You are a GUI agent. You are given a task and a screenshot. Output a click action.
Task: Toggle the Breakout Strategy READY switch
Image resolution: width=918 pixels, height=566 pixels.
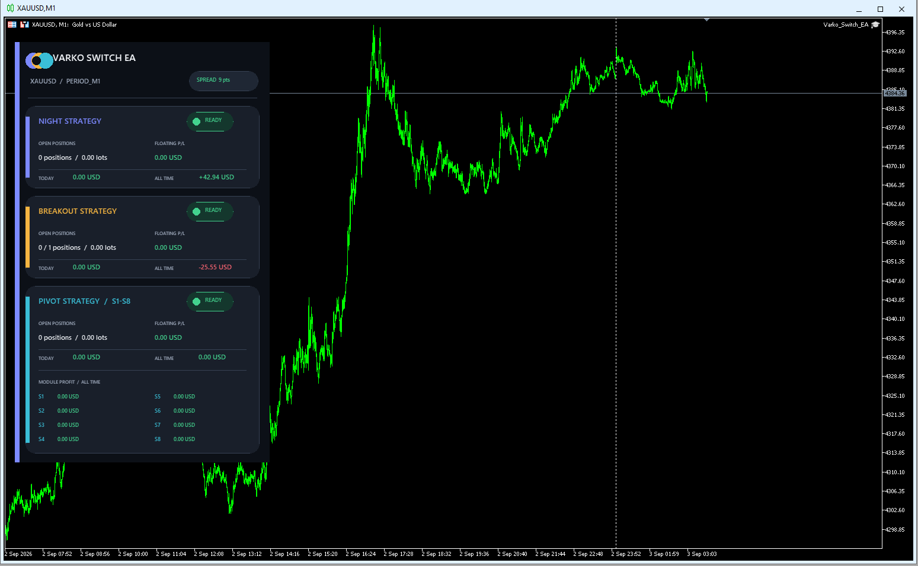tap(210, 211)
